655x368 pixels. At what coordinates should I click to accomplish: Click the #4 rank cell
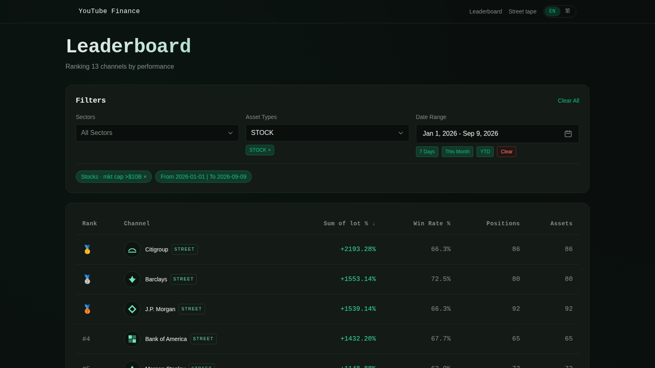[86, 339]
